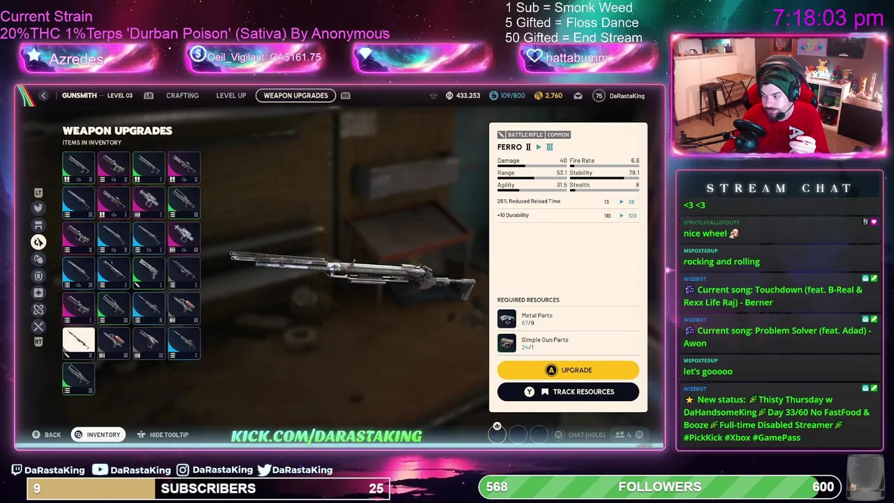Click the 'rocking and rolling' chat message
The image size is (894, 503).
(x=721, y=261)
